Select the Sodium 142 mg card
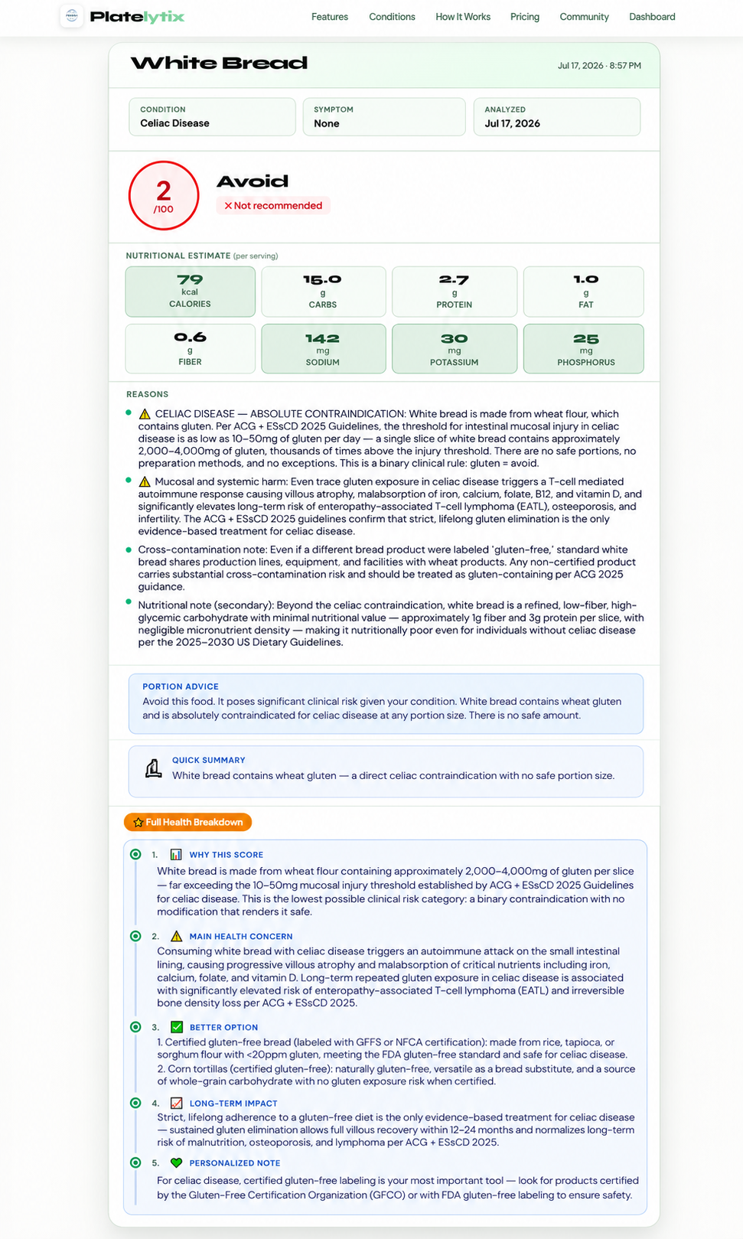 [323, 349]
